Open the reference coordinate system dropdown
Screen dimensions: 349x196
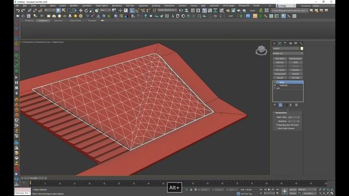coord(105,10)
